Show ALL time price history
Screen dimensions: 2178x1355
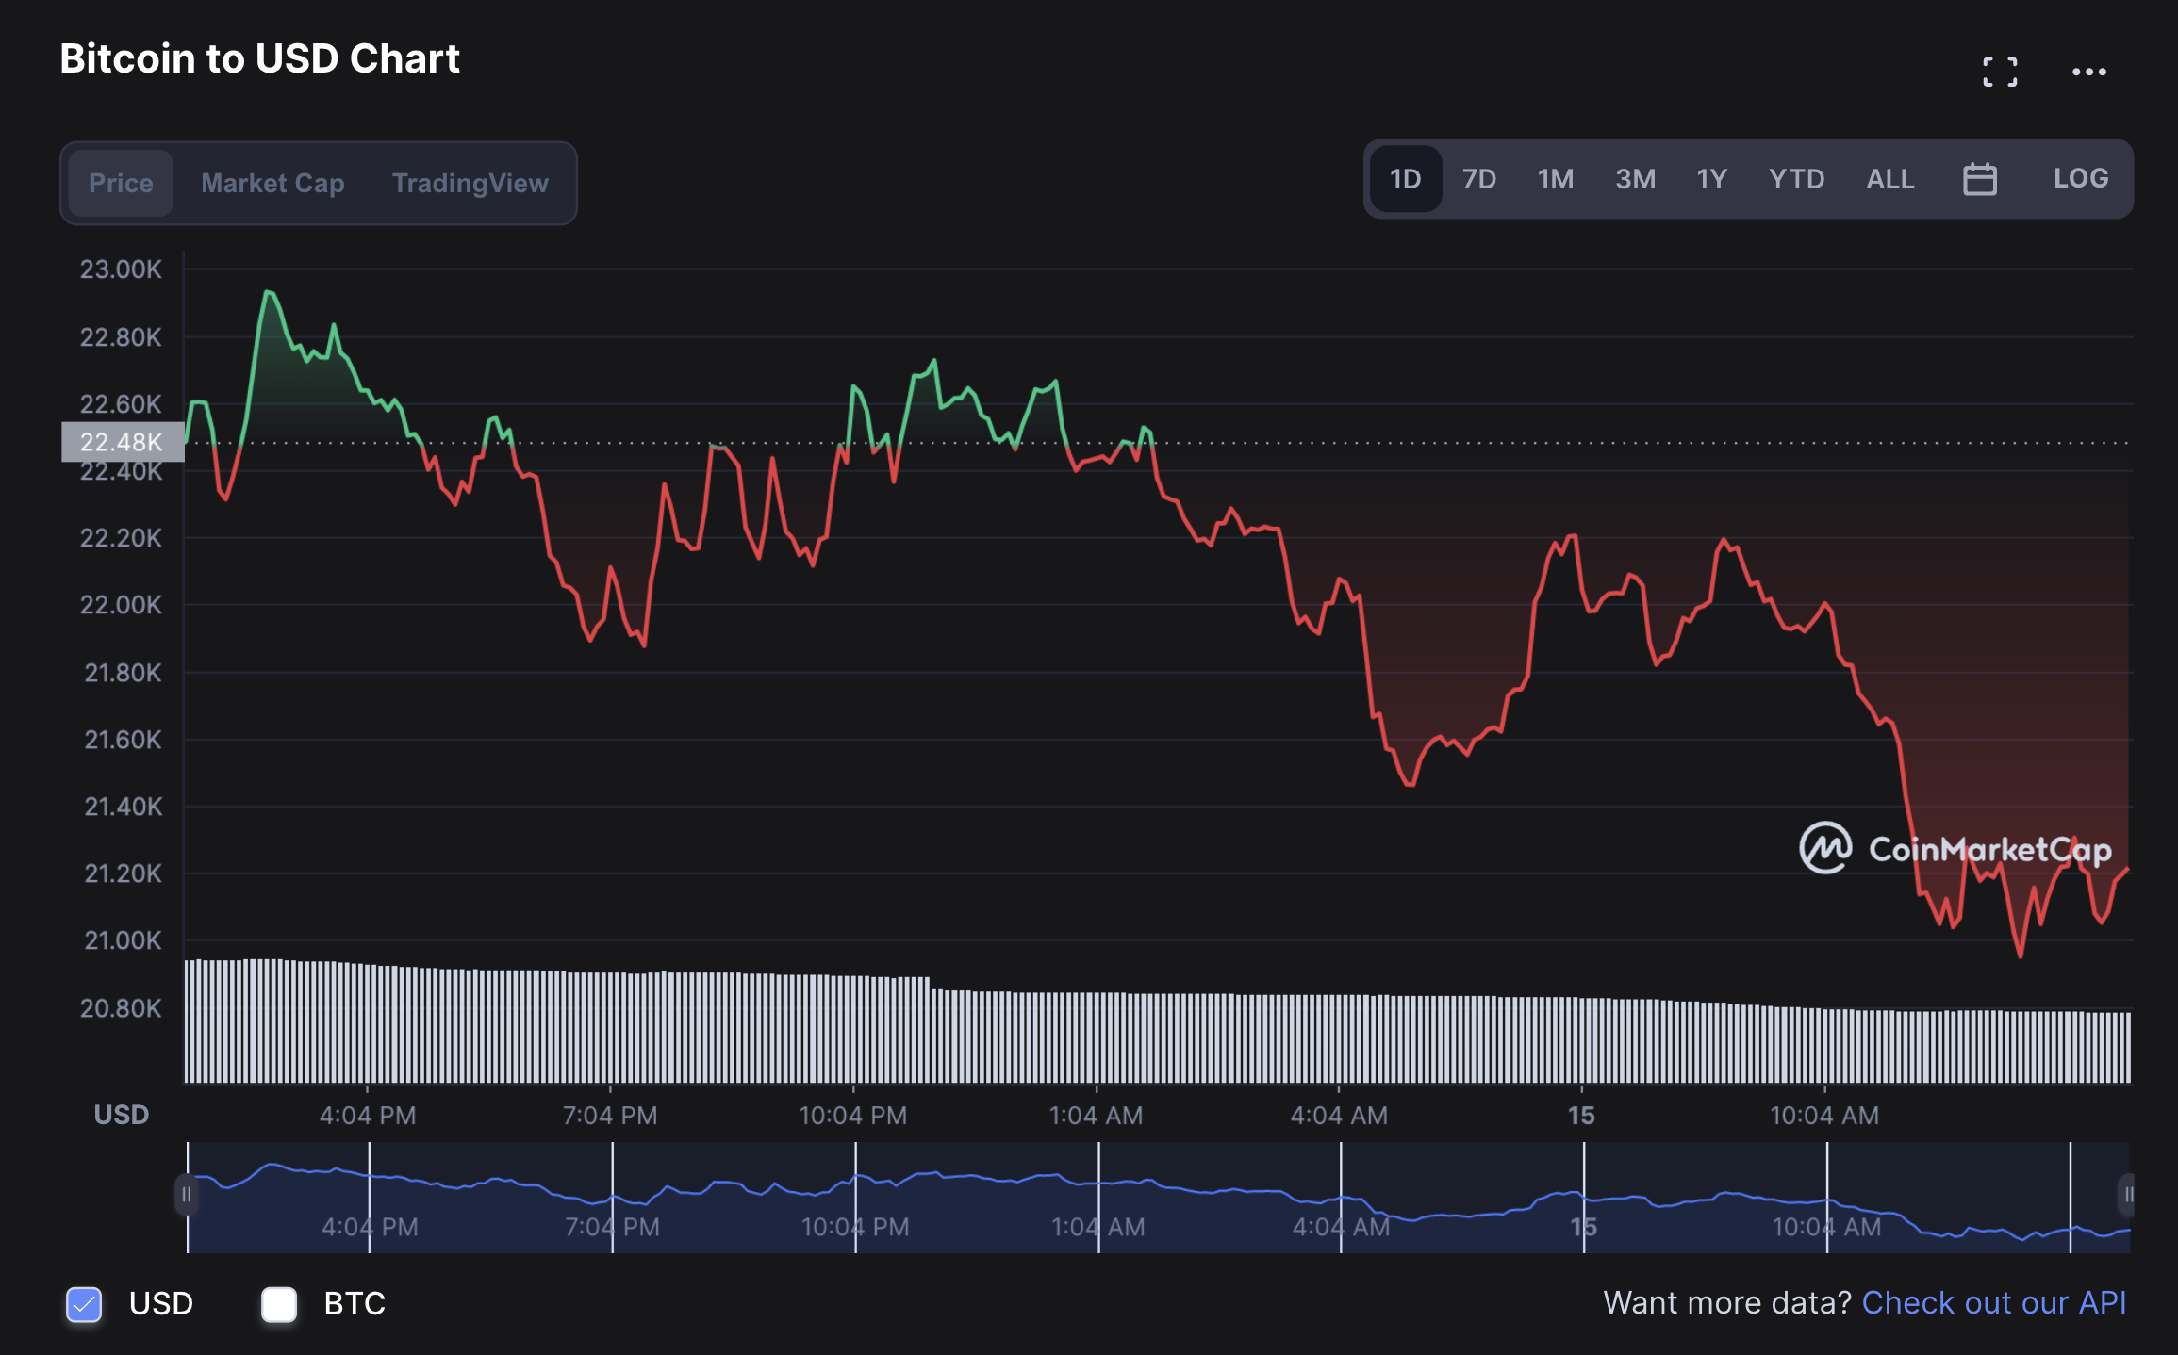1889,179
